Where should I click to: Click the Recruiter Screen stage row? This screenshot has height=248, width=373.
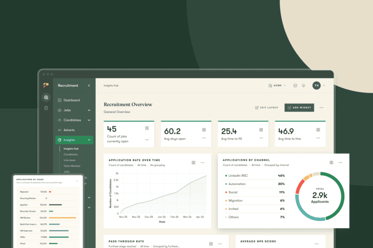(48, 211)
